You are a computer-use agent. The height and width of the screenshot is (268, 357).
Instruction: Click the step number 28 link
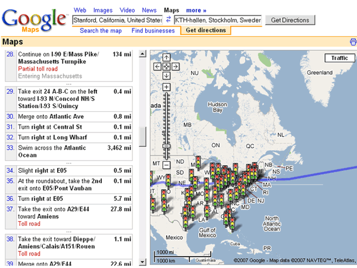pos(10,54)
